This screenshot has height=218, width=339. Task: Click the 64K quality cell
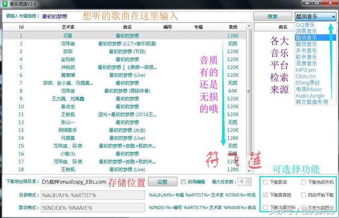[x=233, y=91]
